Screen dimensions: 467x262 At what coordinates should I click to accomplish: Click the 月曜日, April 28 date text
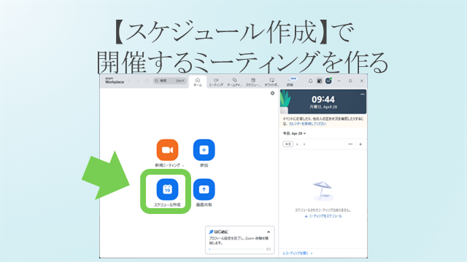[323, 107]
